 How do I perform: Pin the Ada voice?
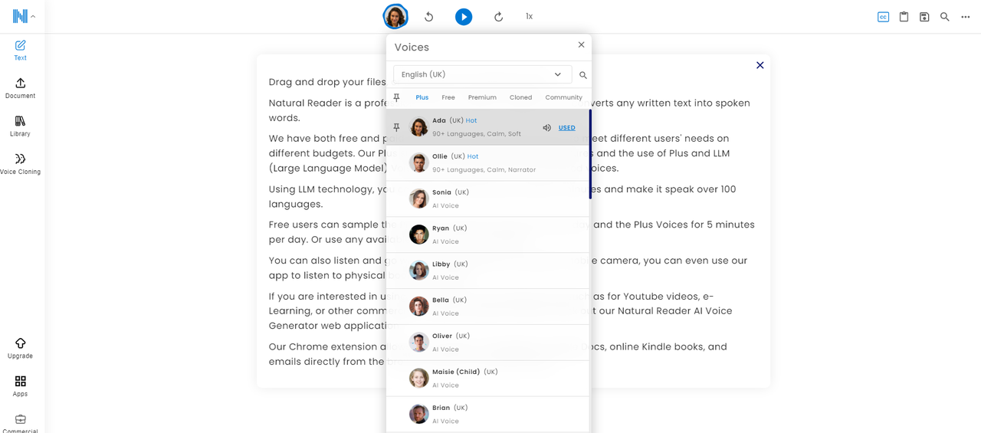coord(397,127)
